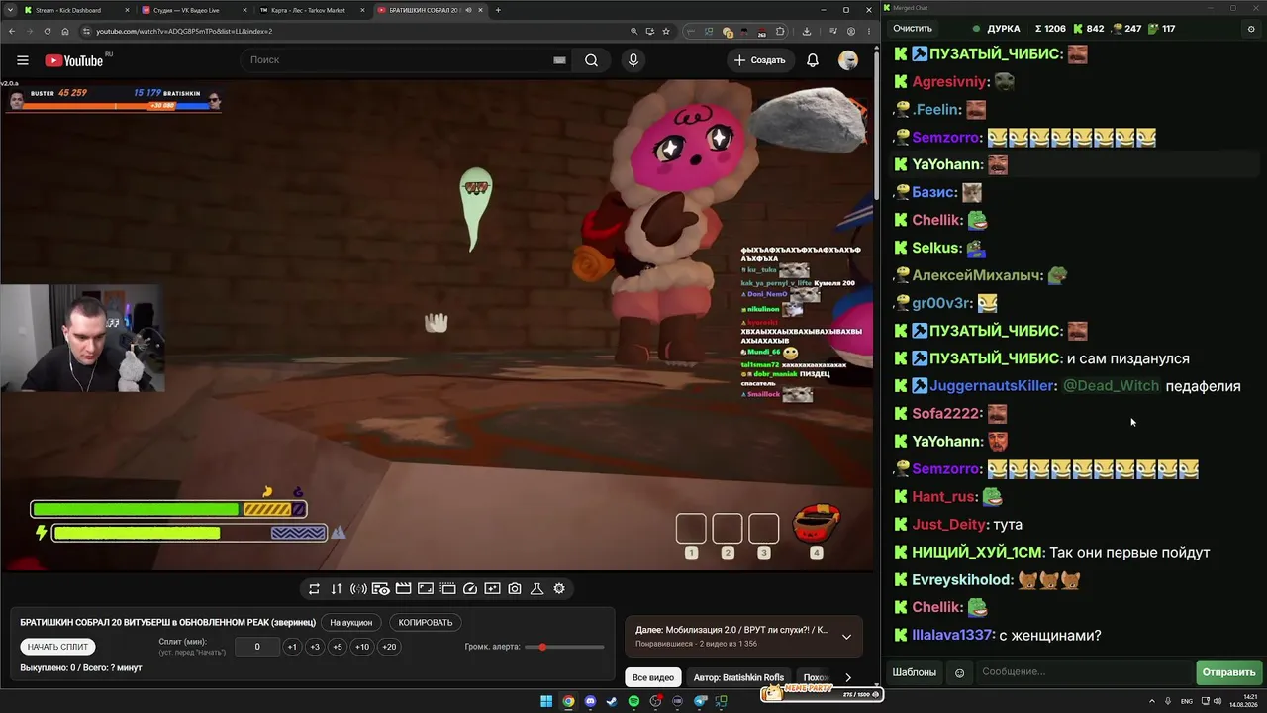Click the 'Создать' create button
The image size is (1267, 713).
tap(760, 60)
